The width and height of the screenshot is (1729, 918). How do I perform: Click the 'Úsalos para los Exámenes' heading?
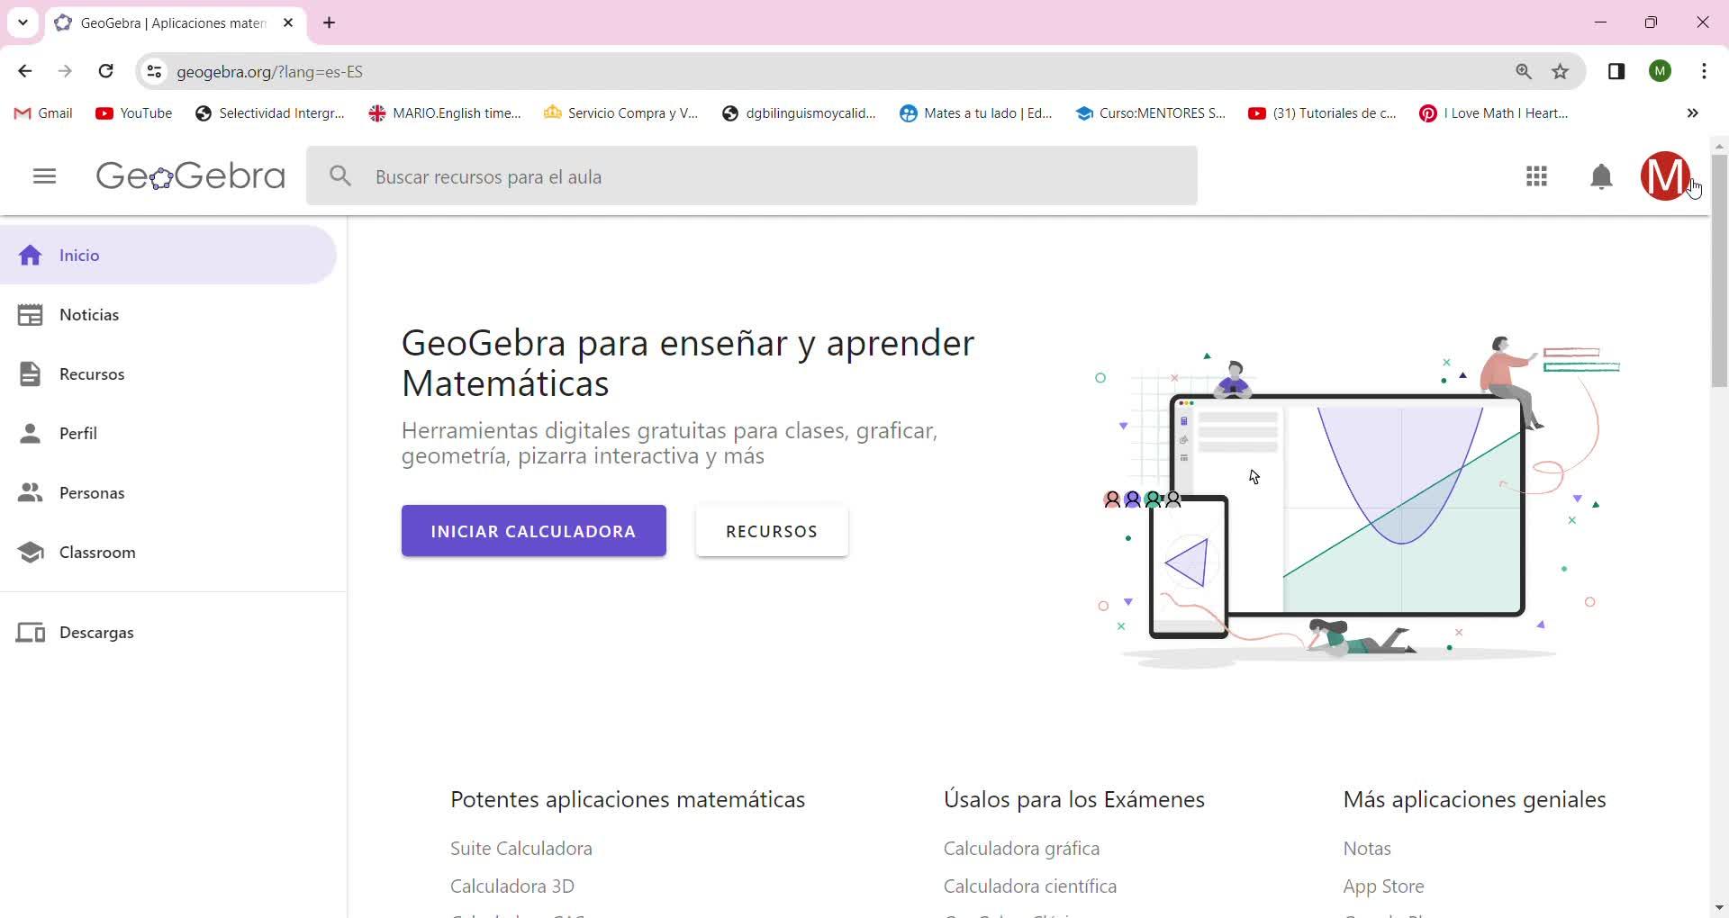point(1074,799)
